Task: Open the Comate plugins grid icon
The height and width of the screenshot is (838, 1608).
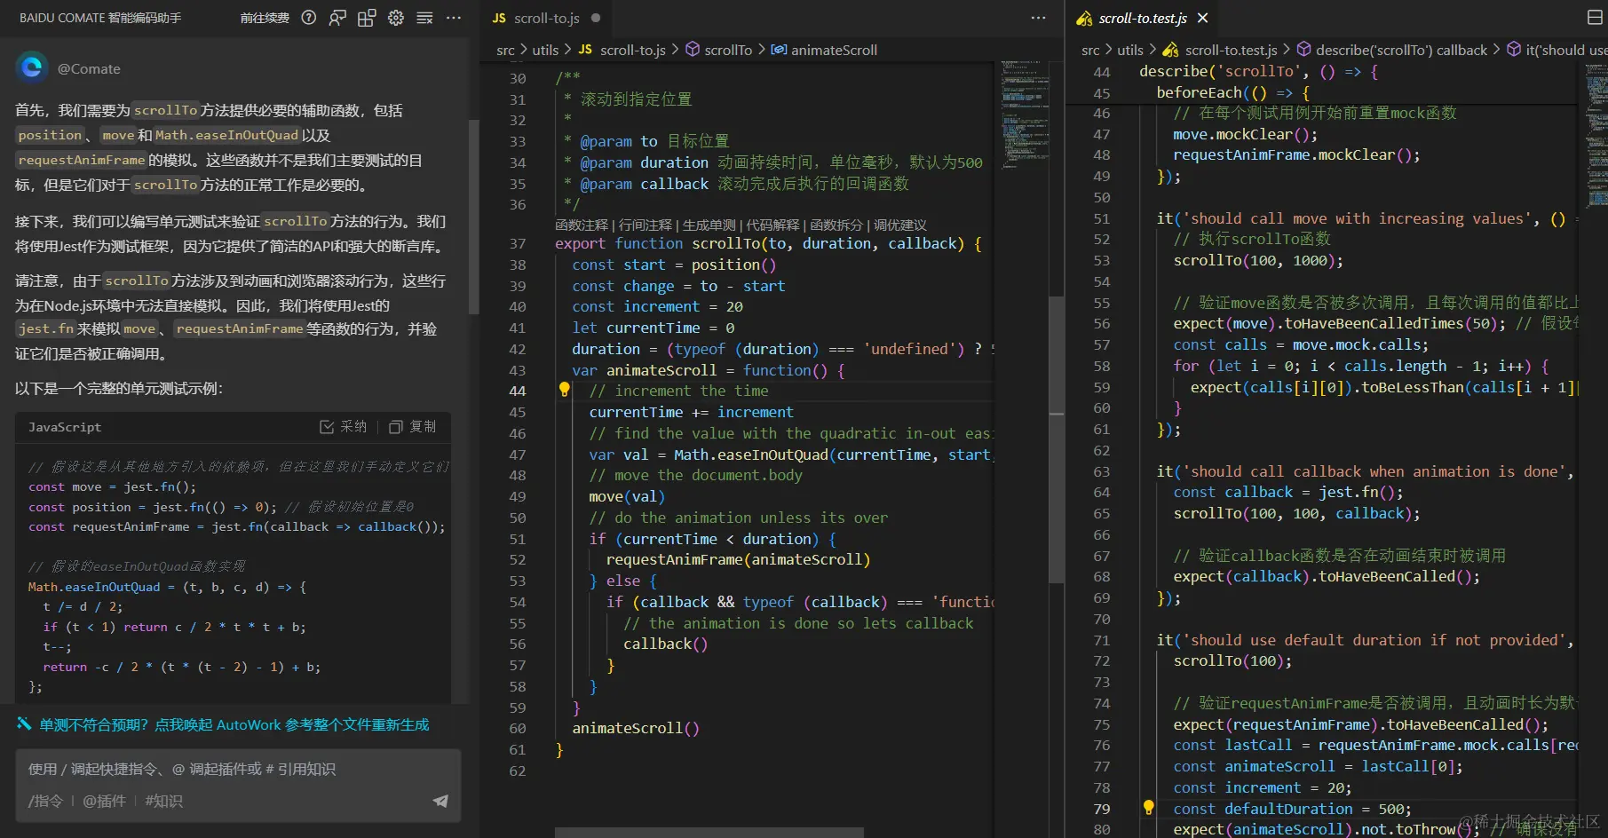Action: pos(367,18)
